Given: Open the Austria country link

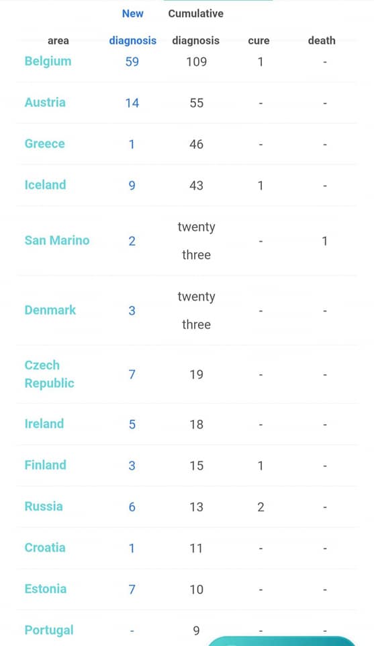Looking at the screenshot, I should point(45,102).
